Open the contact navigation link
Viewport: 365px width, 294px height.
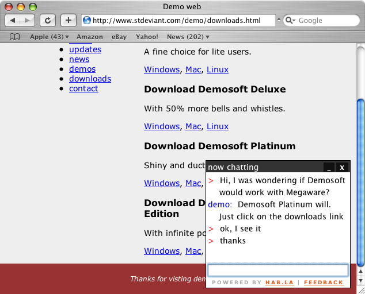pos(83,88)
